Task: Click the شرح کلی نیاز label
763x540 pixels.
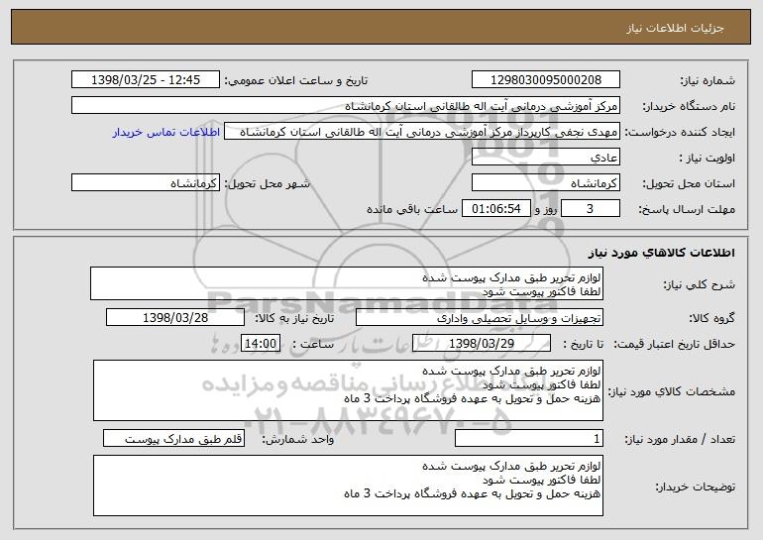Action: tap(700, 284)
